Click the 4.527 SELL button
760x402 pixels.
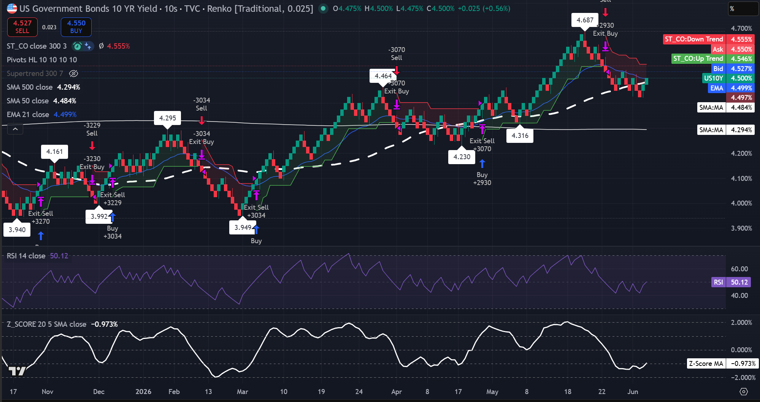22,27
